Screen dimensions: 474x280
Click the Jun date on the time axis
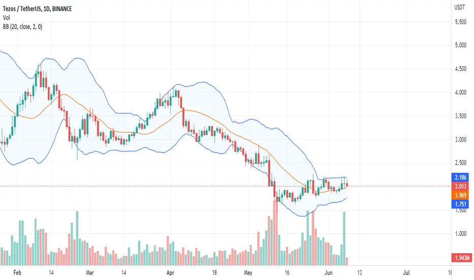pos(329,273)
